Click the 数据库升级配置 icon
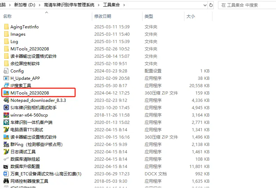276x189 pixels. click(x=6, y=167)
